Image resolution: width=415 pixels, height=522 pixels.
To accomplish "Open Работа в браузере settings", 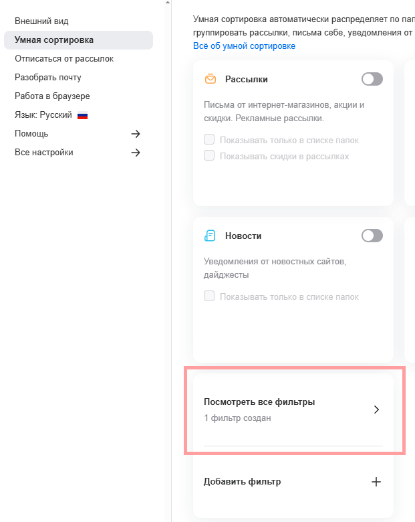I will [x=52, y=96].
